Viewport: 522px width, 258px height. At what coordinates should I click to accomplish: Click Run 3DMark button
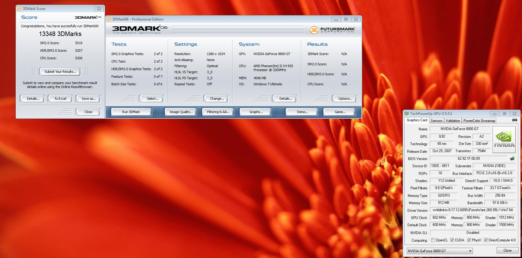click(131, 112)
